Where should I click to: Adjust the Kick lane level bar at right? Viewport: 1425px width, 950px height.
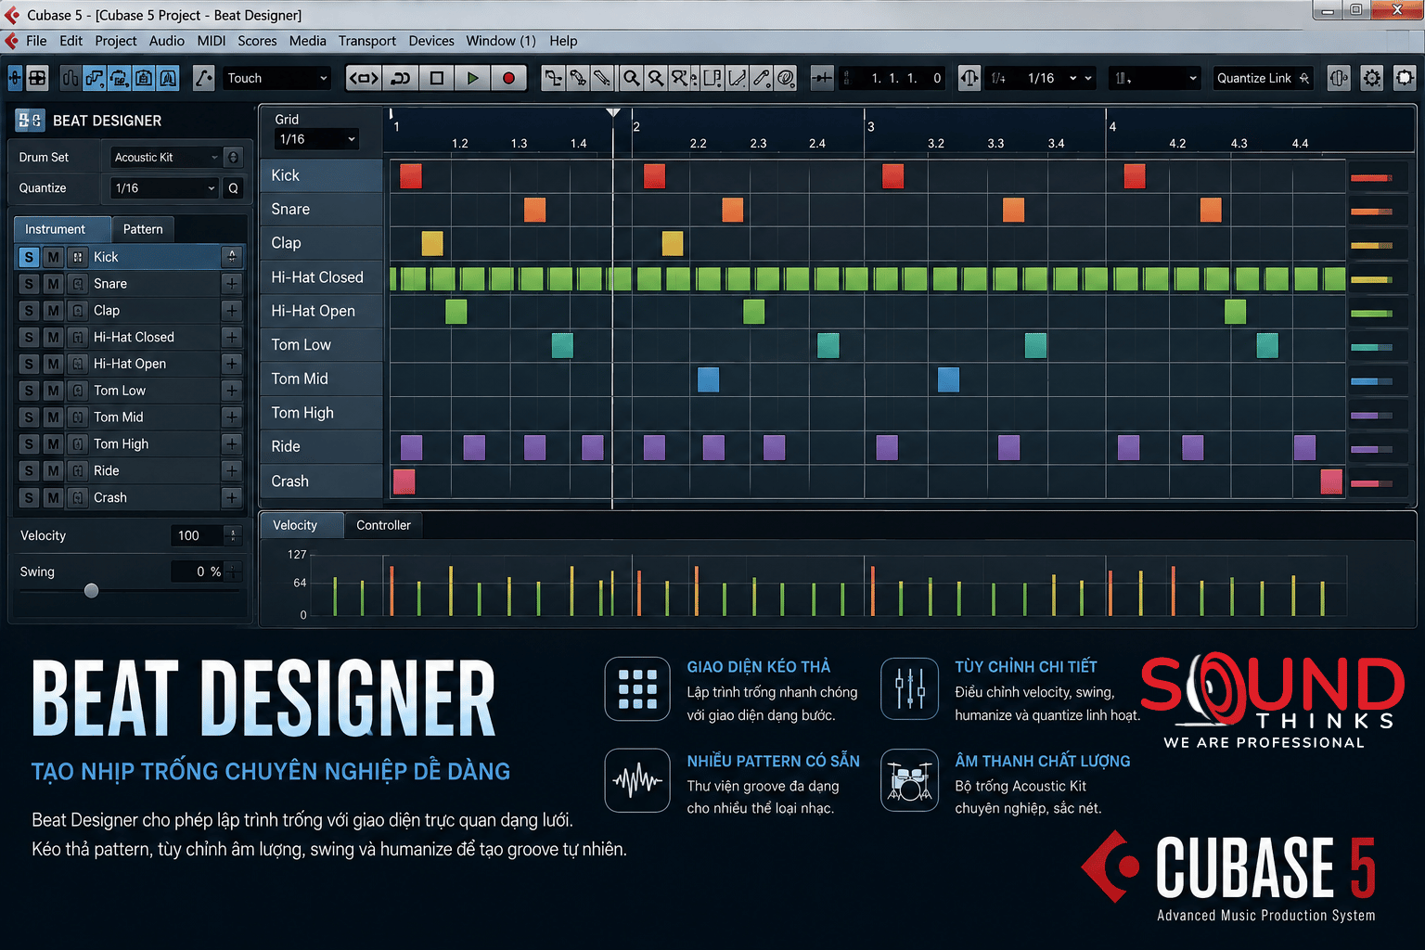tap(1371, 177)
